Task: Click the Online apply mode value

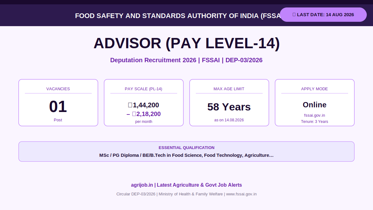Action: click(x=315, y=105)
